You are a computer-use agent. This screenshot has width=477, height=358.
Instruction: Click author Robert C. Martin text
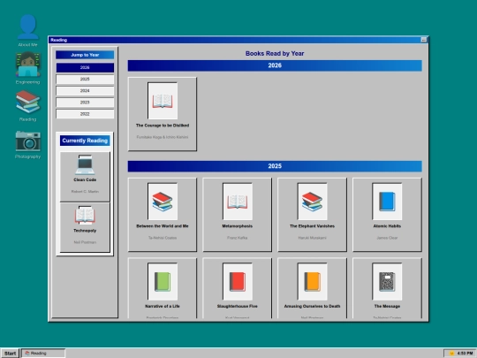pyautogui.click(x=85, y=192)
